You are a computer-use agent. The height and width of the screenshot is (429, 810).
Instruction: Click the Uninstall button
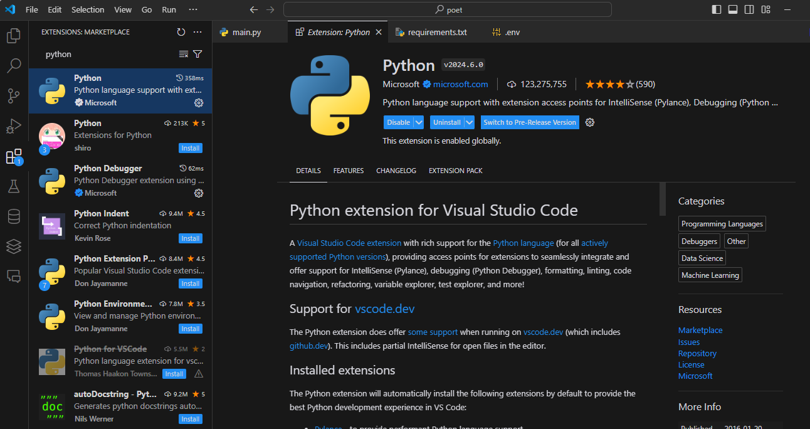pyautogui.click(x=447, y=122)
